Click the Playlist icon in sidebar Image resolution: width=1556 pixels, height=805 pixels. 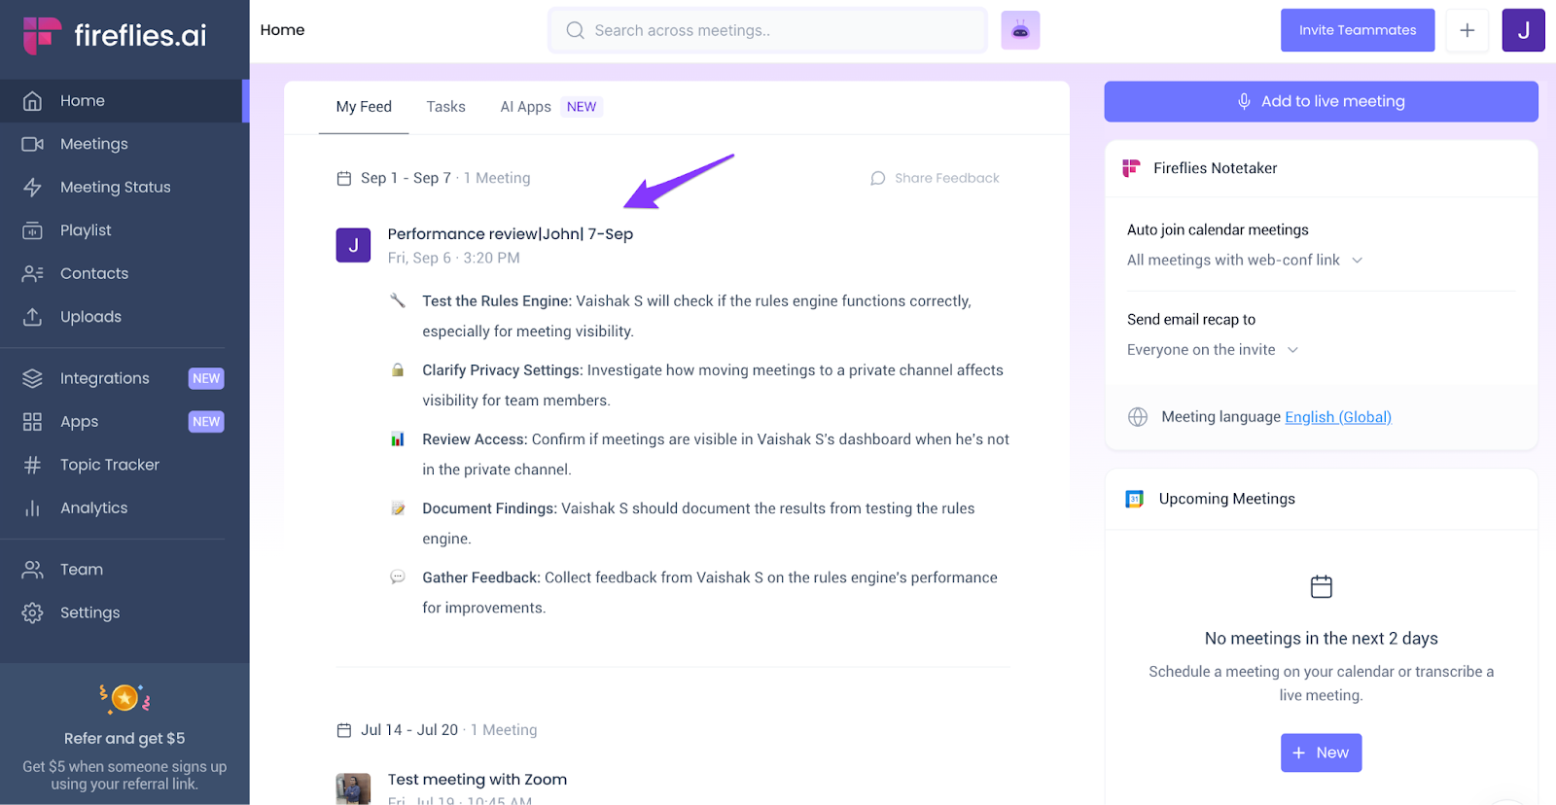point(32,230)
